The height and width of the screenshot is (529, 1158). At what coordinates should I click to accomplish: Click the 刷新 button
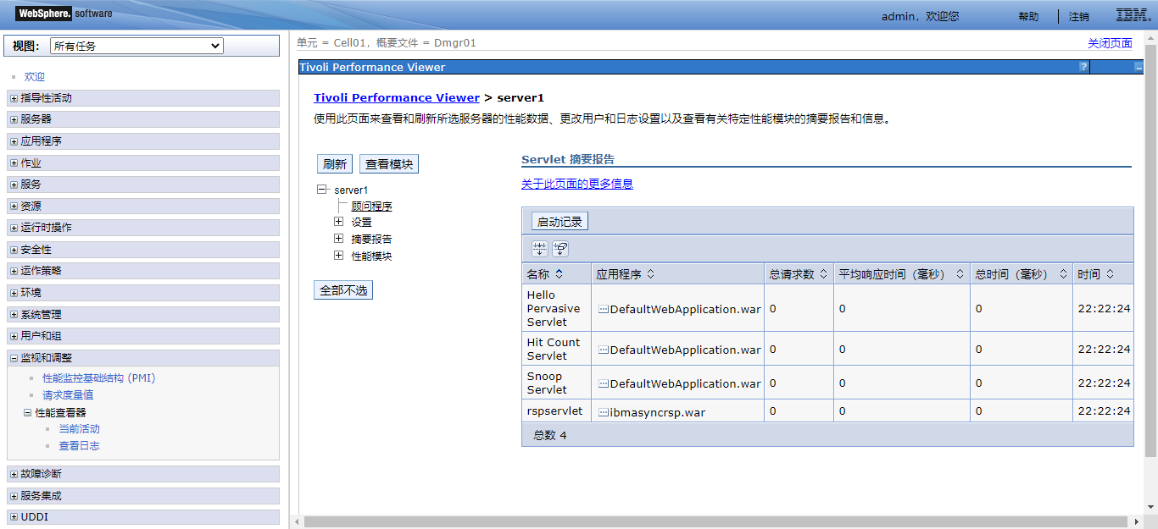[x=335, y=164]
